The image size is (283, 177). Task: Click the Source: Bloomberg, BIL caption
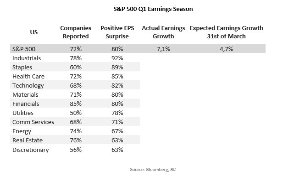point(153,170)
